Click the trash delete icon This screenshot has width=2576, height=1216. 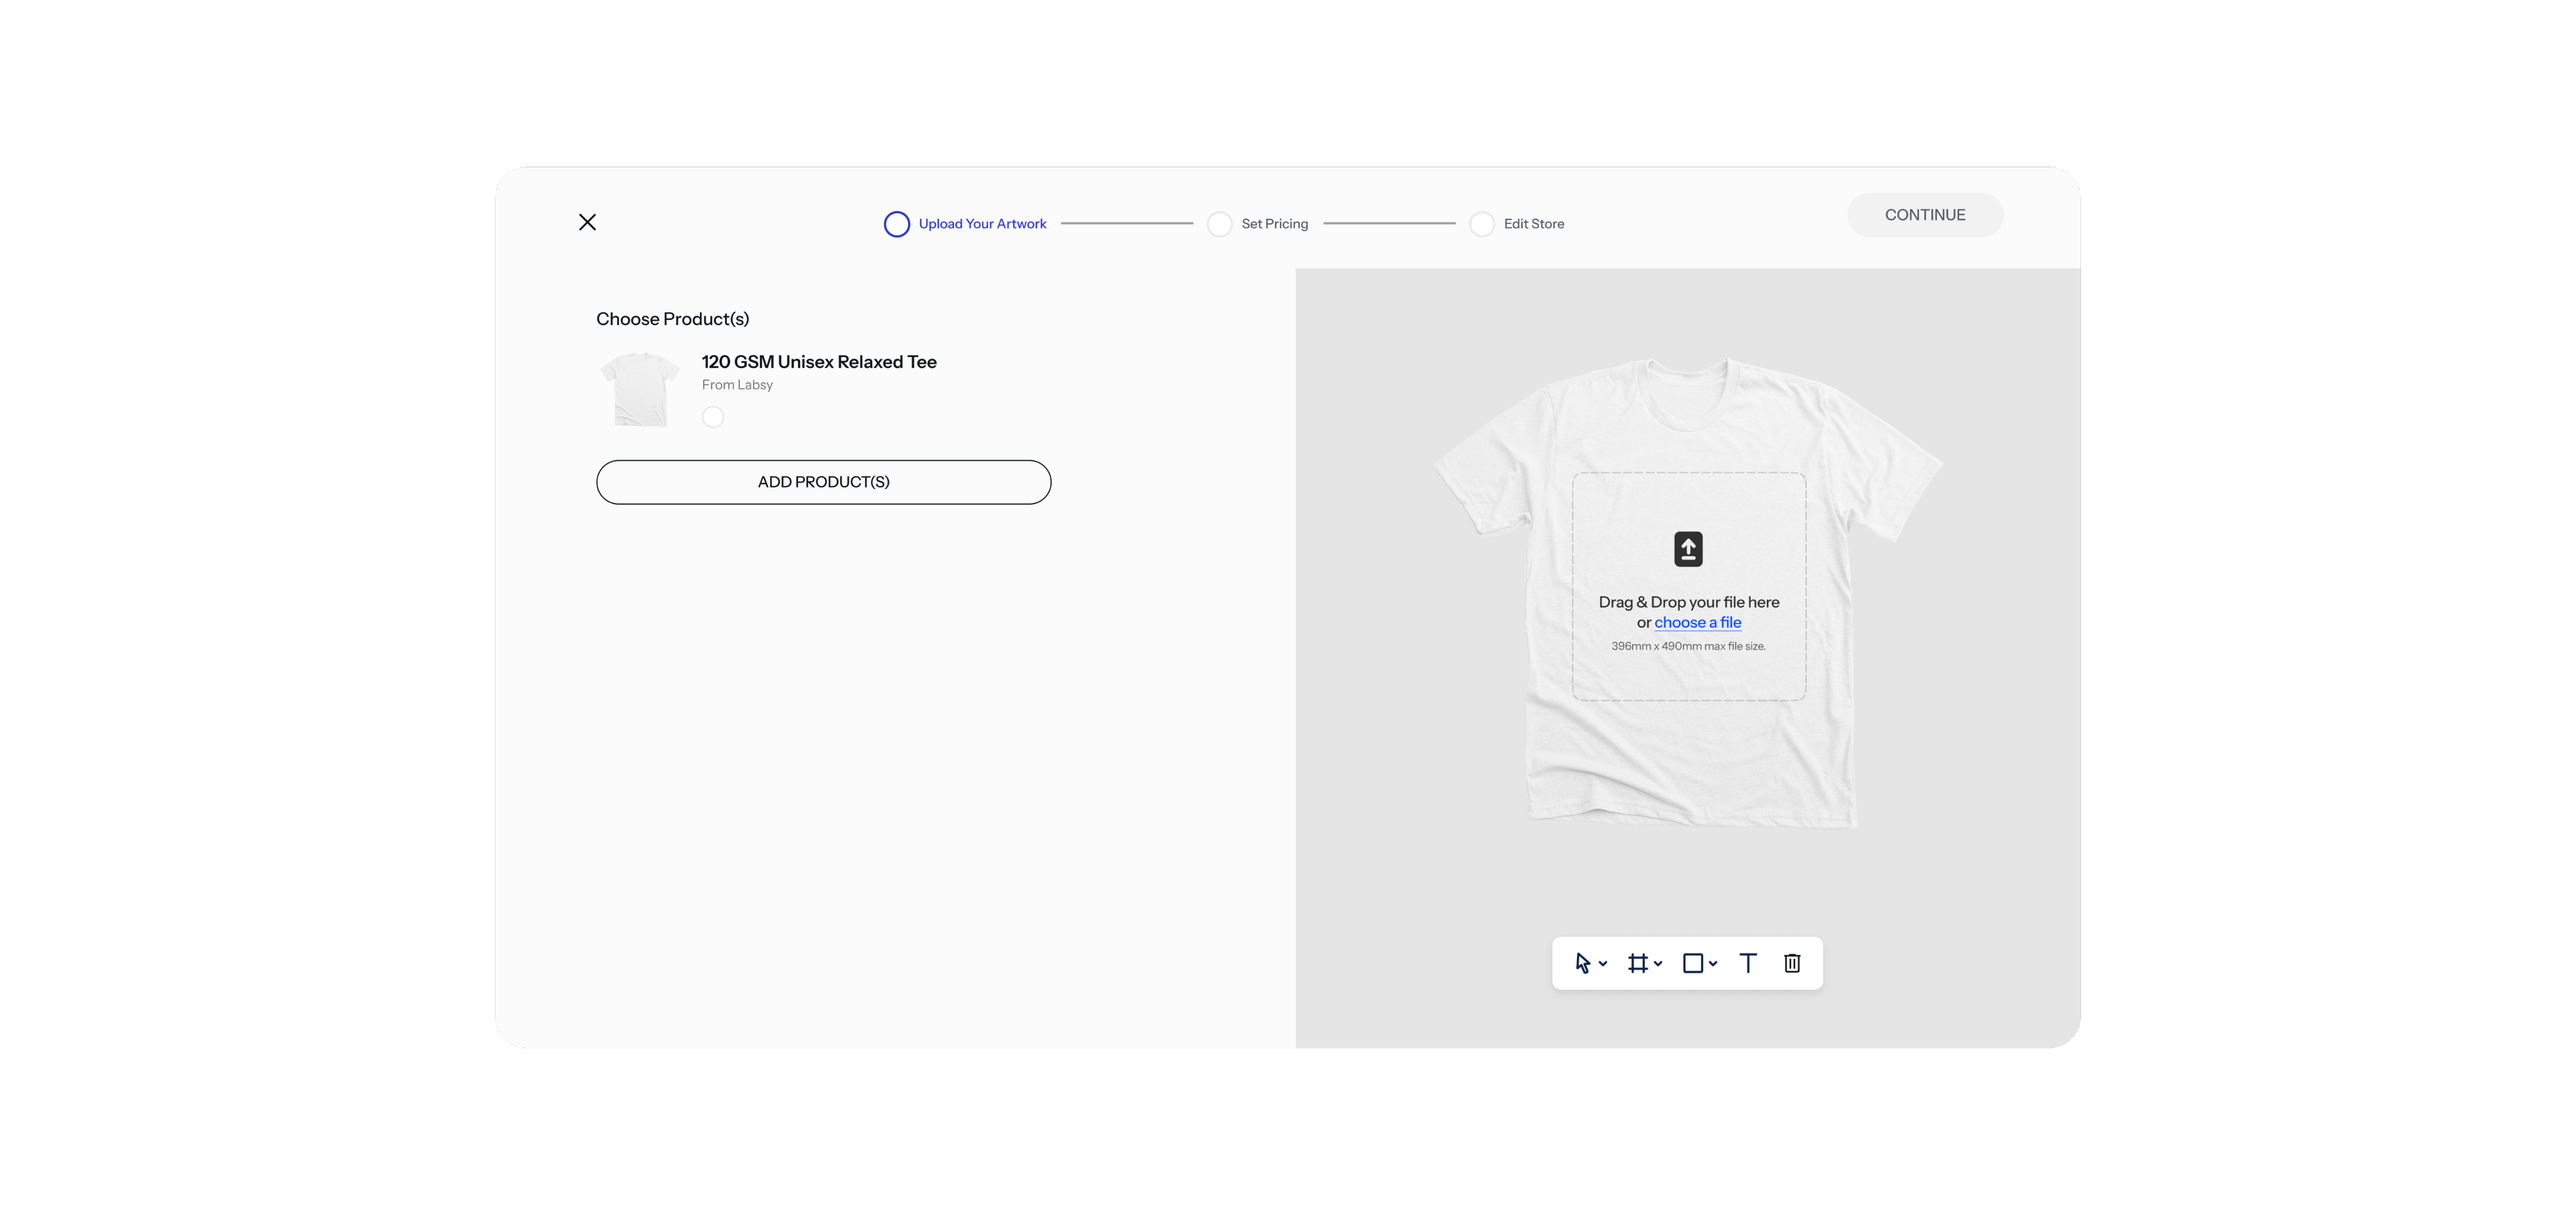(x=1792, y=963)
